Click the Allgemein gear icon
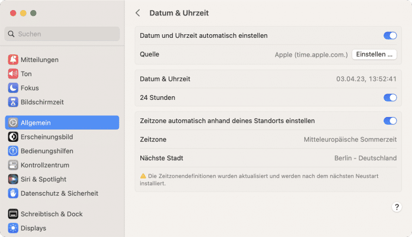Viewport: 412px width, 237px height. pyautogui.click(x=13, y=122)
